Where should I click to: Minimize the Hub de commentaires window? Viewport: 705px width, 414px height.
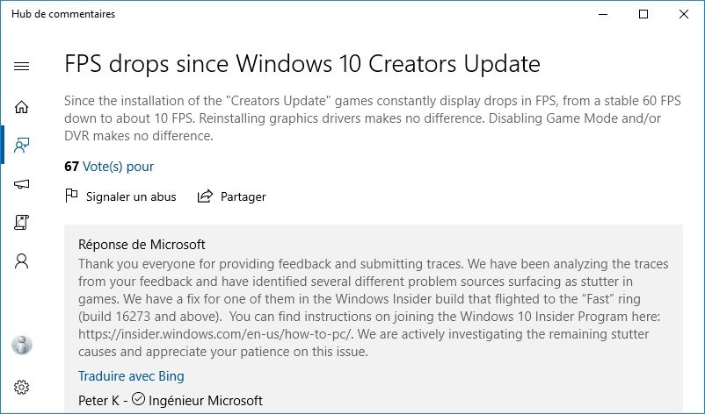[603, 14]
